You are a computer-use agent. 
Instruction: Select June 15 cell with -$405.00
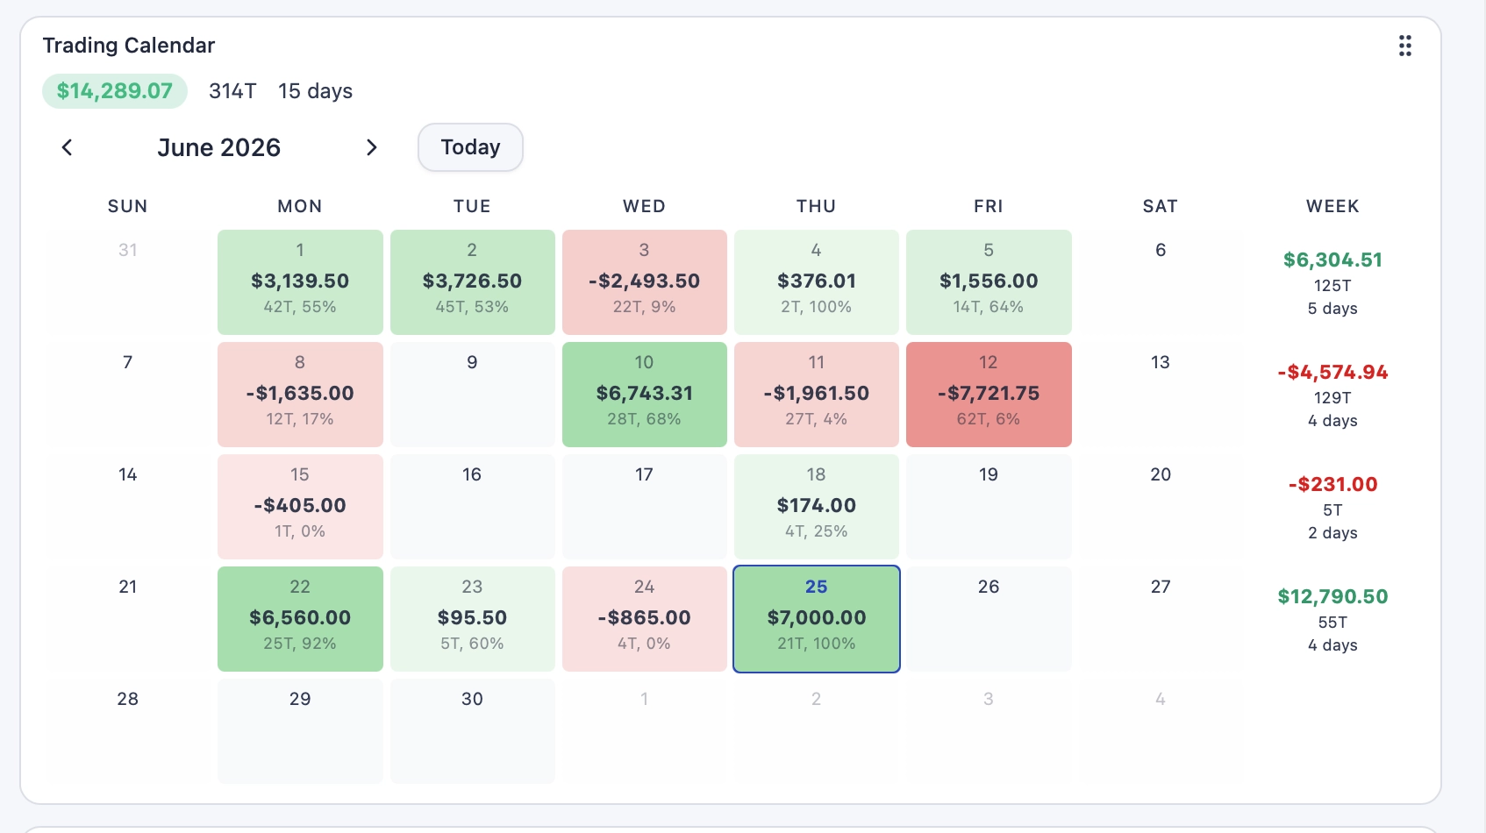pyautogui.click(x=300, y=507)
